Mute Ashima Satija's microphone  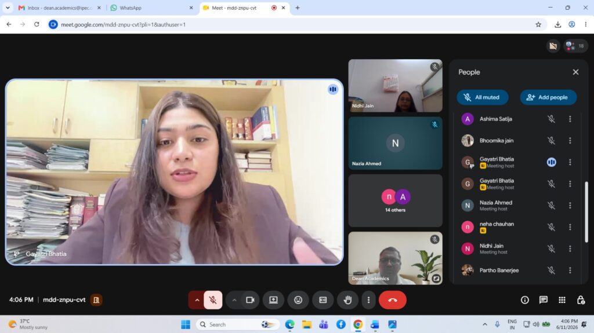click(x=551, y=119)
